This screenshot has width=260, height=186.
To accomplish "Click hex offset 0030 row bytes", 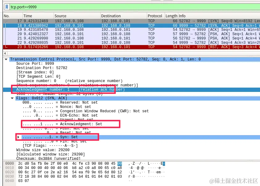I will pyautogui.click(x=70, y=176).
